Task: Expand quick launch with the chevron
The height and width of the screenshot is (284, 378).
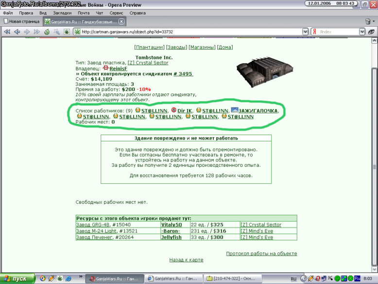Action: click(x=81, y=277)
